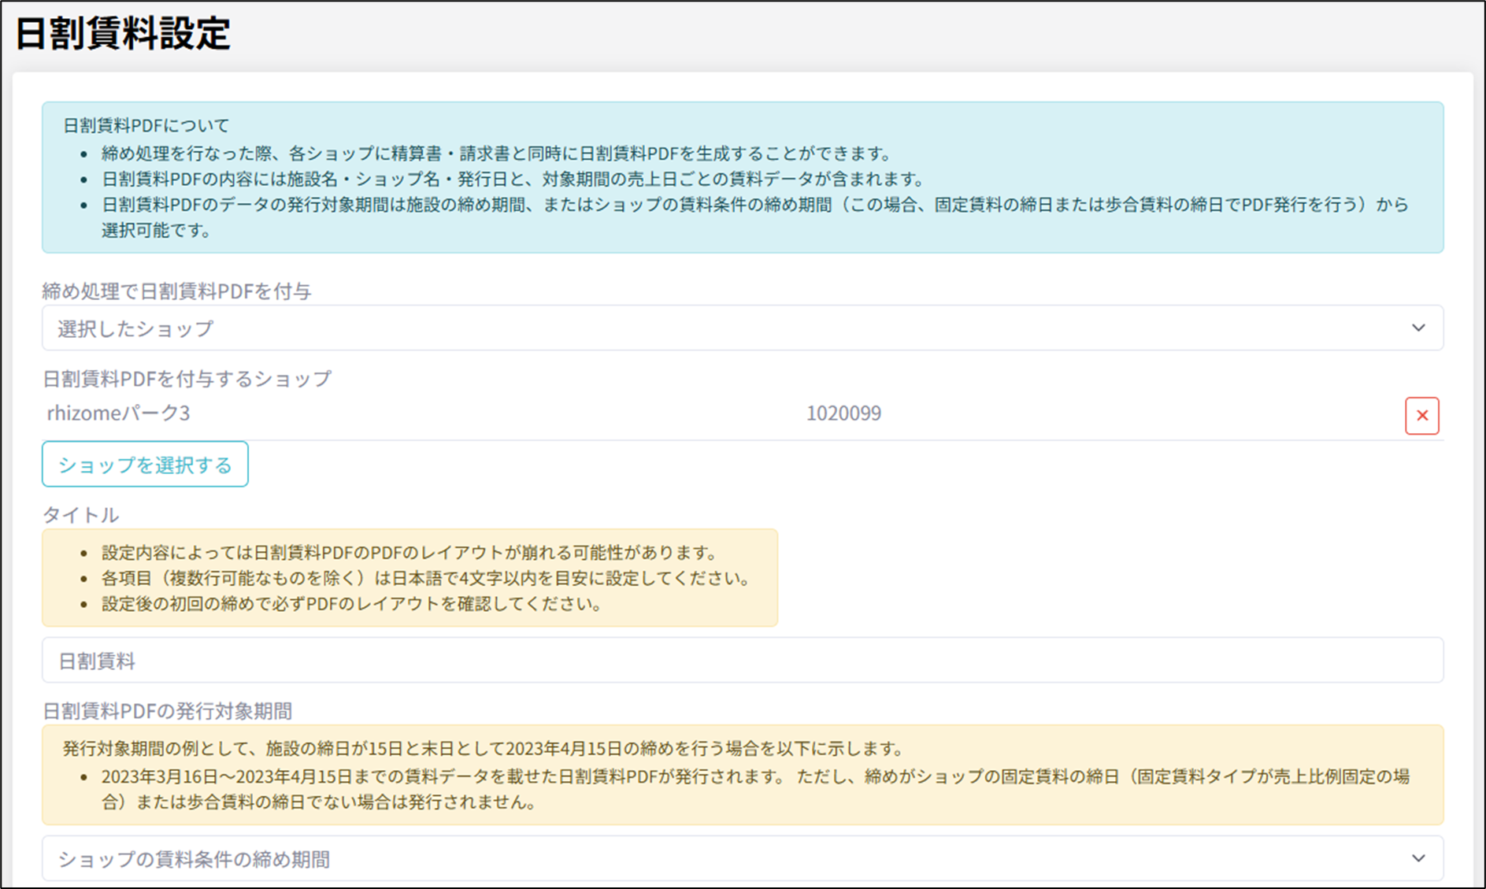
Task: Click the chevron arrow on 選択したショップ dropdown
Action: (x=1417, y=328)
